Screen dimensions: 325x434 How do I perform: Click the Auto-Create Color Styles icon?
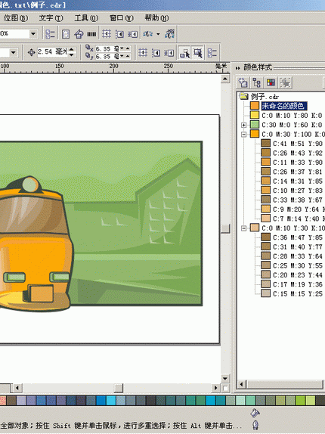coord(285,82)
